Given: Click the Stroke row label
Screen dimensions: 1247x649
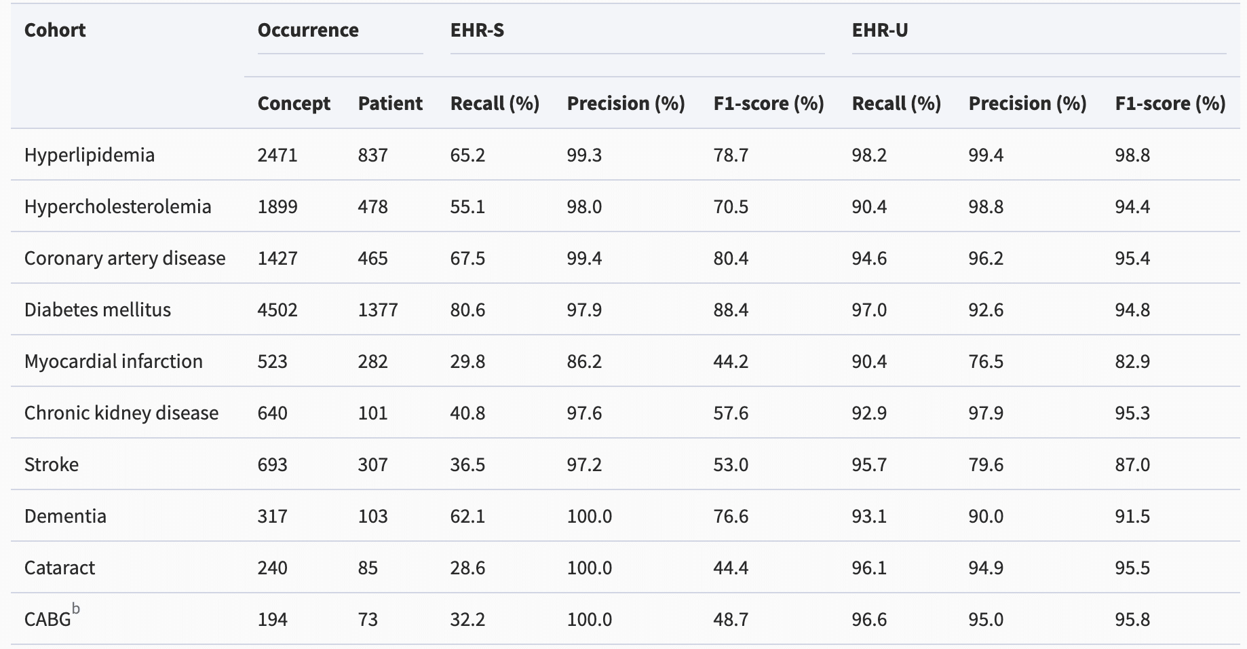Looking at the screenshot, I should (52, 464).
